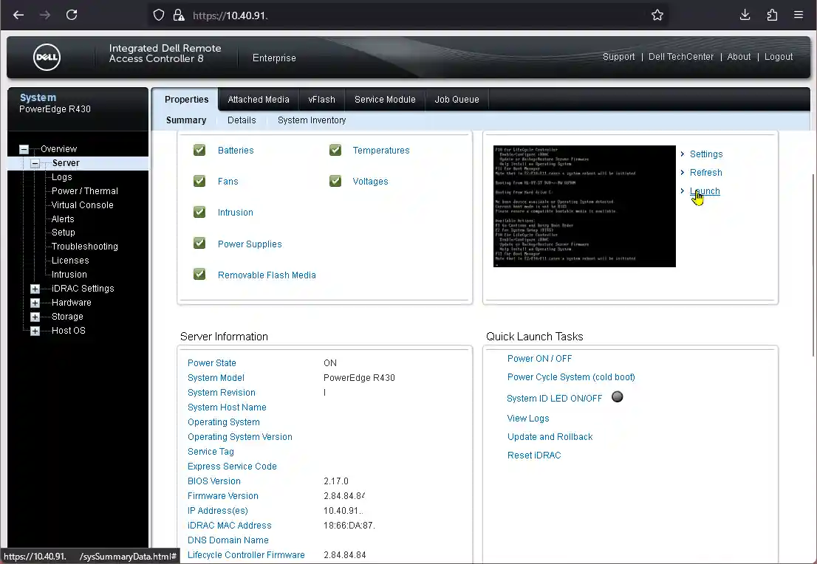This screenshot has width=817, height=564.
Task: Log out using the Logout link
Action: coord(779,57)
